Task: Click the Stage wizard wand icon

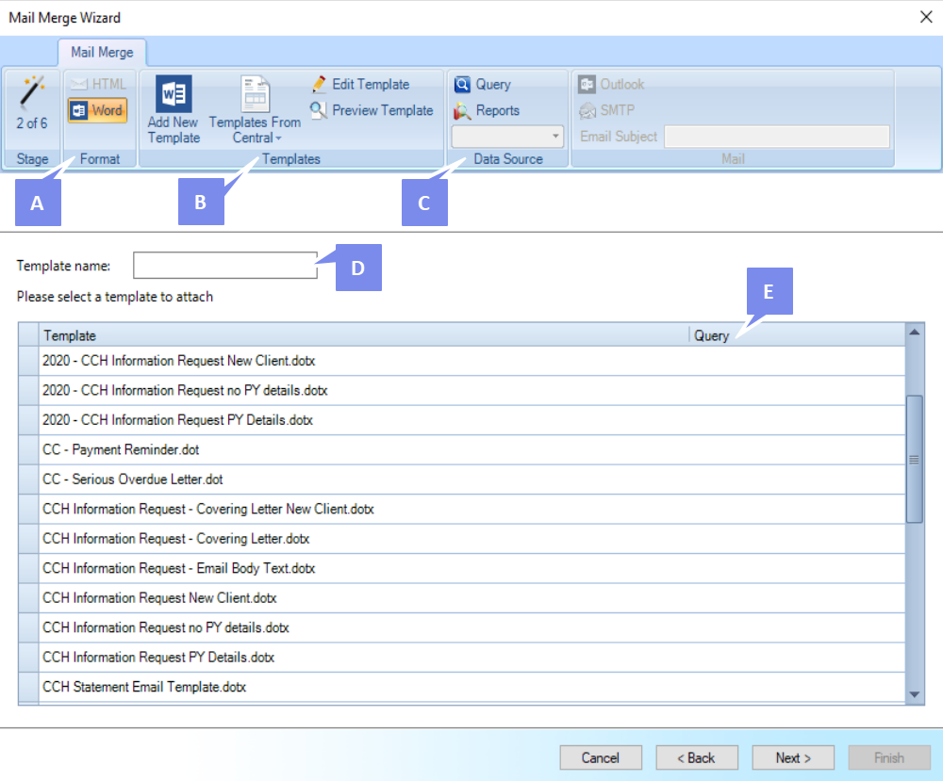Action: [x=31, y=92]
